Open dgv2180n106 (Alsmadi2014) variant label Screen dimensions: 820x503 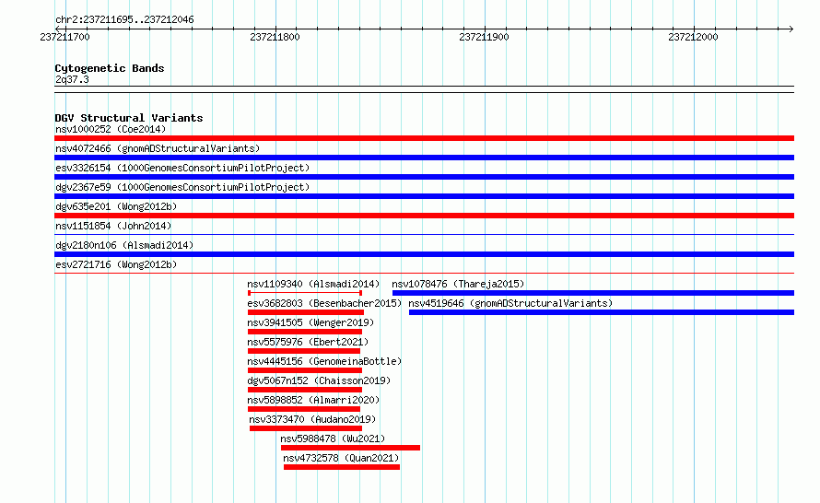point(124,245)
